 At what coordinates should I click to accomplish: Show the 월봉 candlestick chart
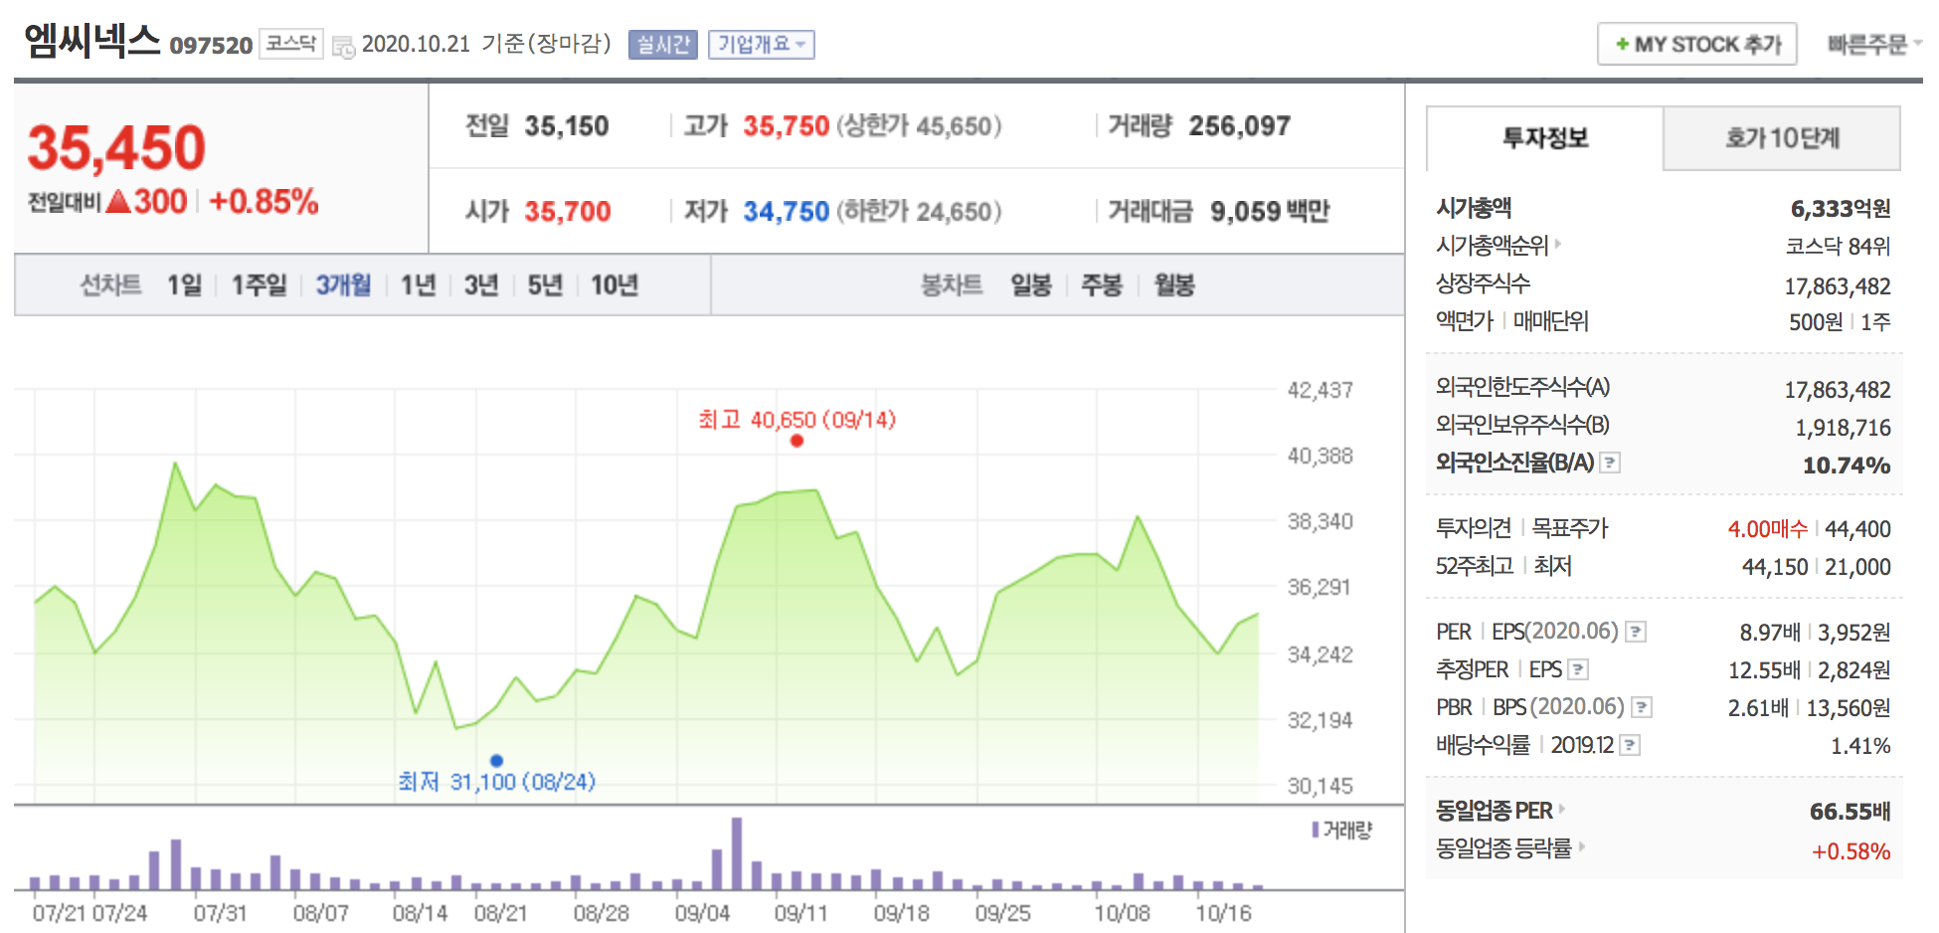1174,286
